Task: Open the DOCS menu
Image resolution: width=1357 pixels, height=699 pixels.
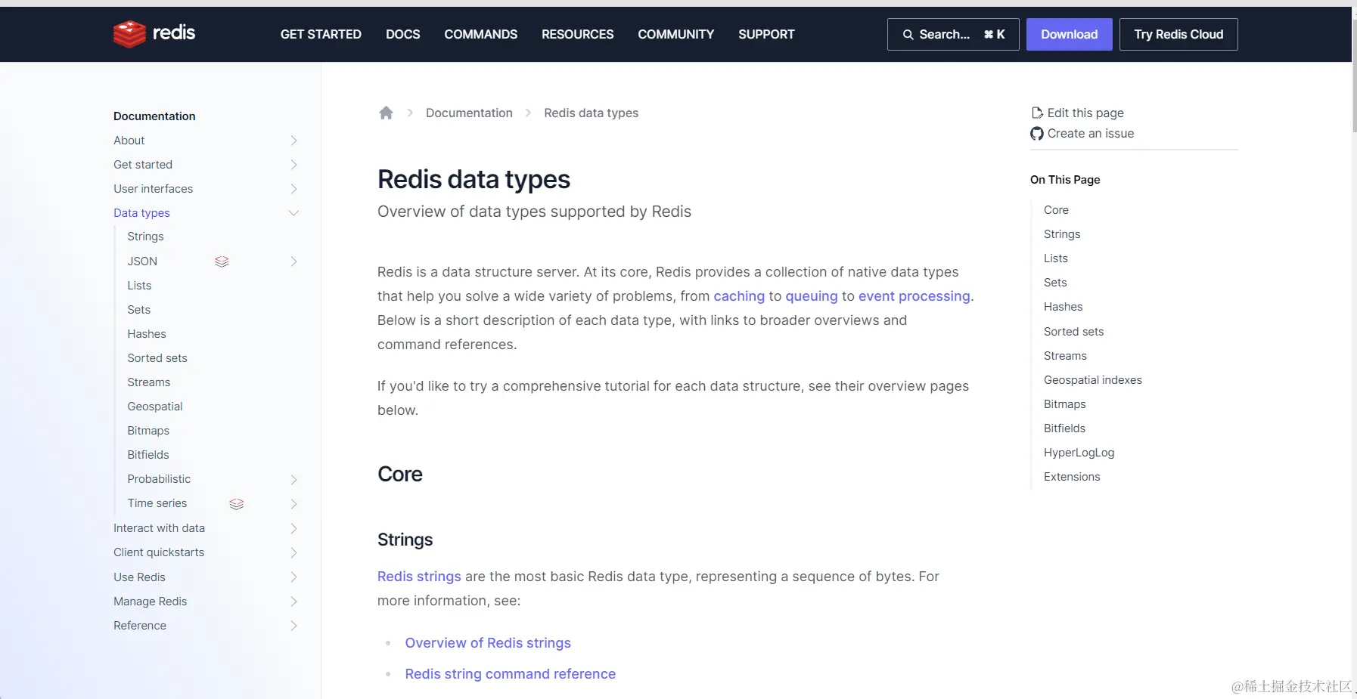Action: pyautogui.click(x=402, y=34)
